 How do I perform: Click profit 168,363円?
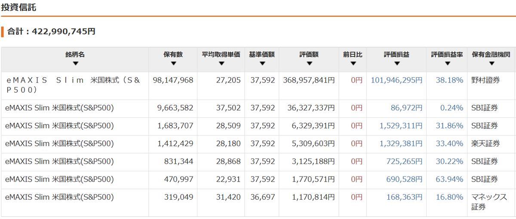[x=405, y=197]
